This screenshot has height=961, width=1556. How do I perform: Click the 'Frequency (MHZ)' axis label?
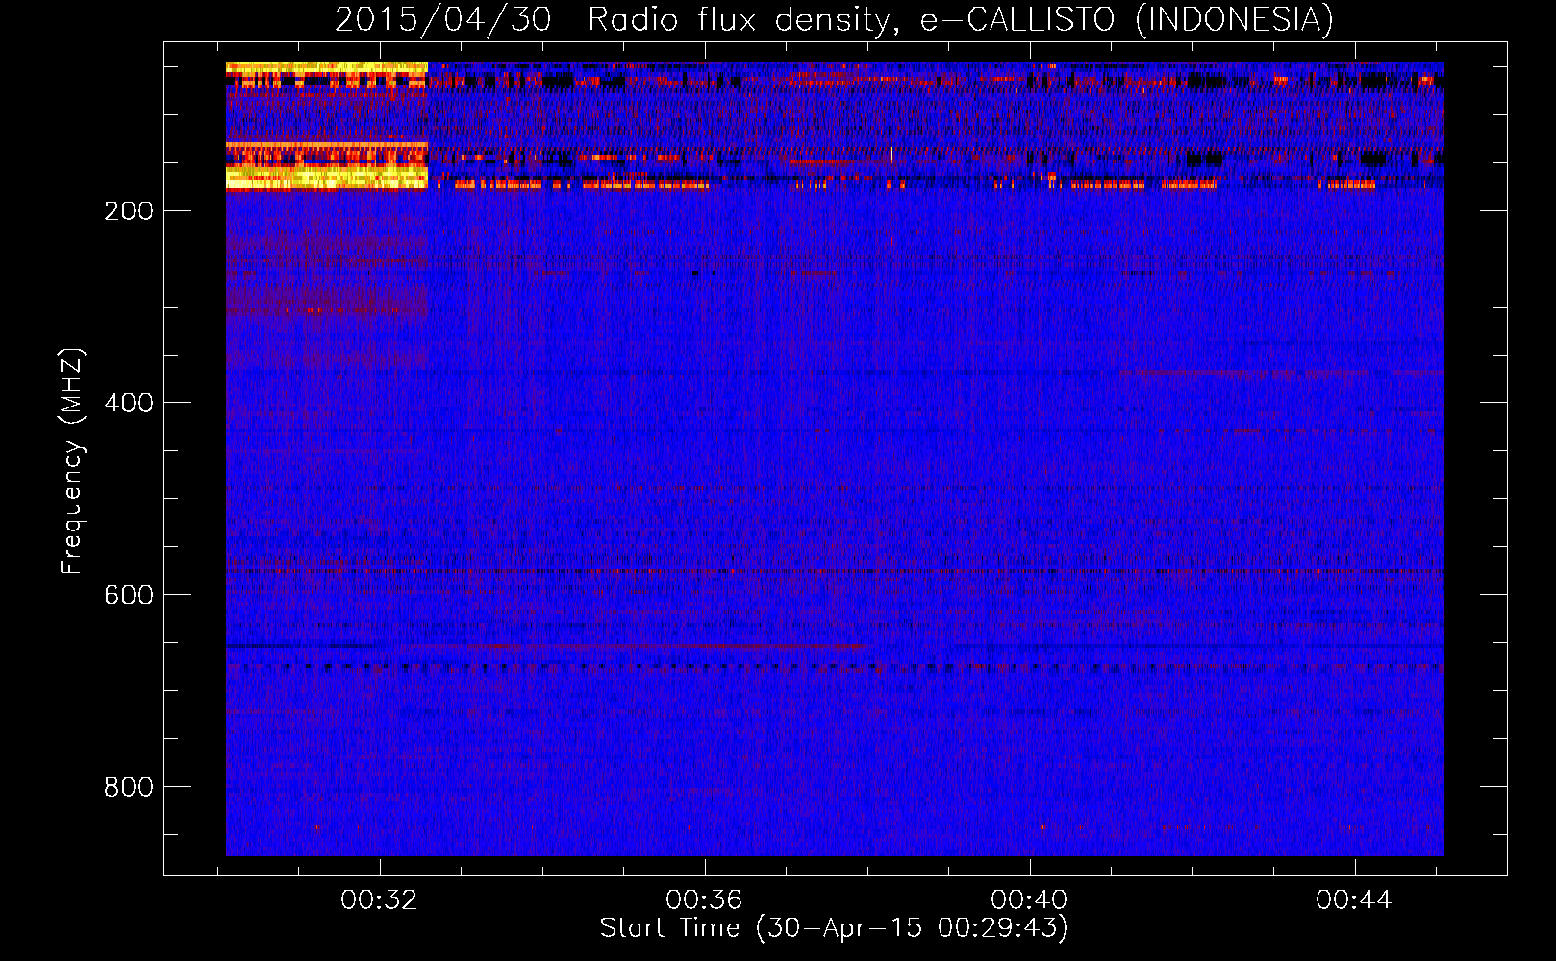(x=72, y=461)
